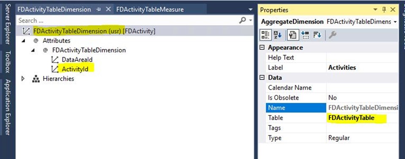Viewport: 405px width, 159px height.
Task: Open the Server Explorer side tab
Action: 8,24
